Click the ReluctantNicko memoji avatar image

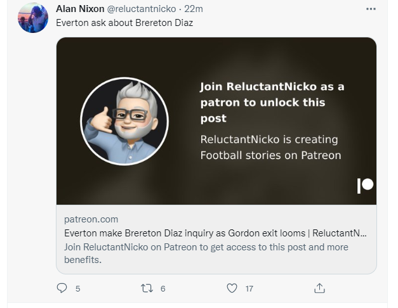point(124,121)
